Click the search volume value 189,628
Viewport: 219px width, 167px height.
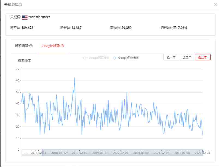tap(27, 28)
